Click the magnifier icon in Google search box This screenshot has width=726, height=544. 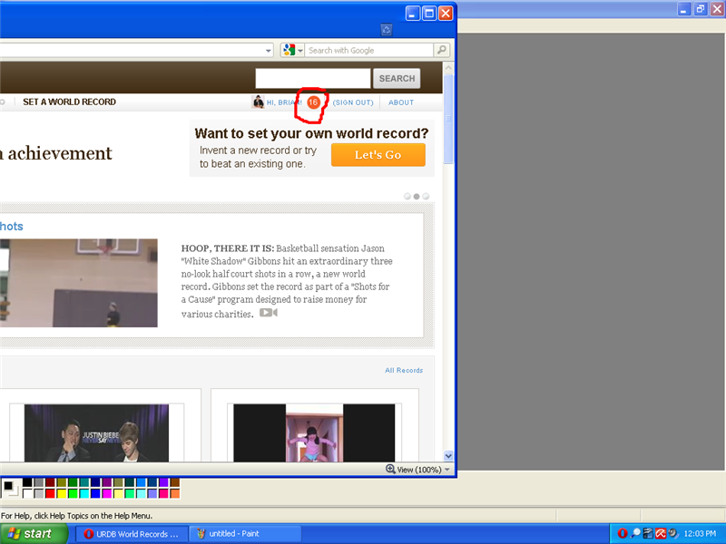click(x=442, y=50)
